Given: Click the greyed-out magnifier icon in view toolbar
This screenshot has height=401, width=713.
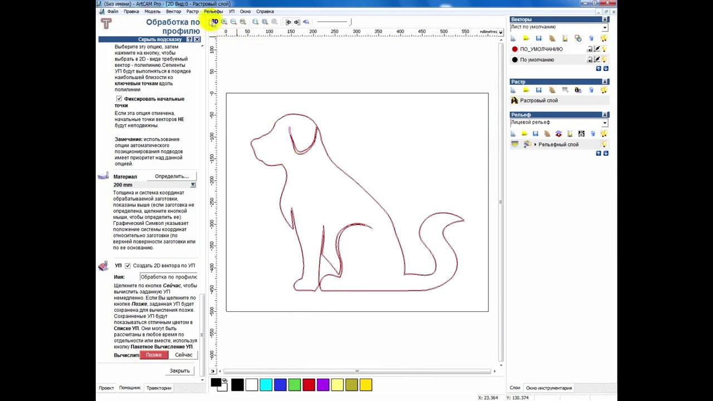Looking at the screenshot, I should pos(274,22).
